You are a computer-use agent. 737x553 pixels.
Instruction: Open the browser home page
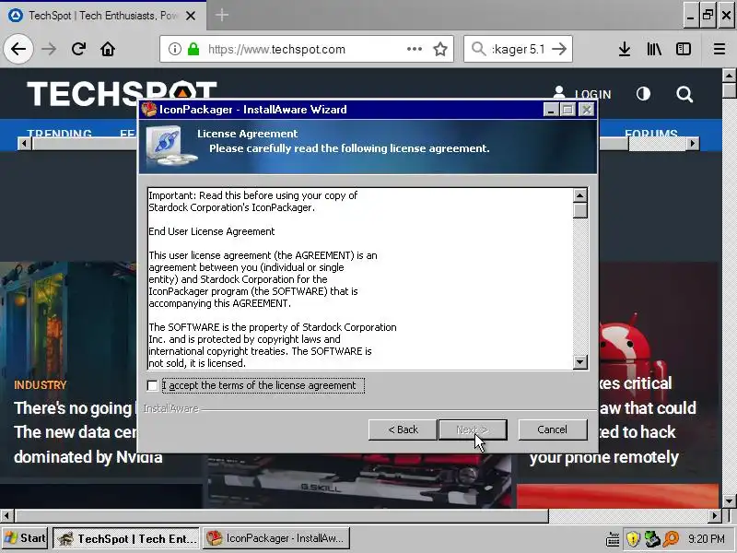tap(108, 49)
